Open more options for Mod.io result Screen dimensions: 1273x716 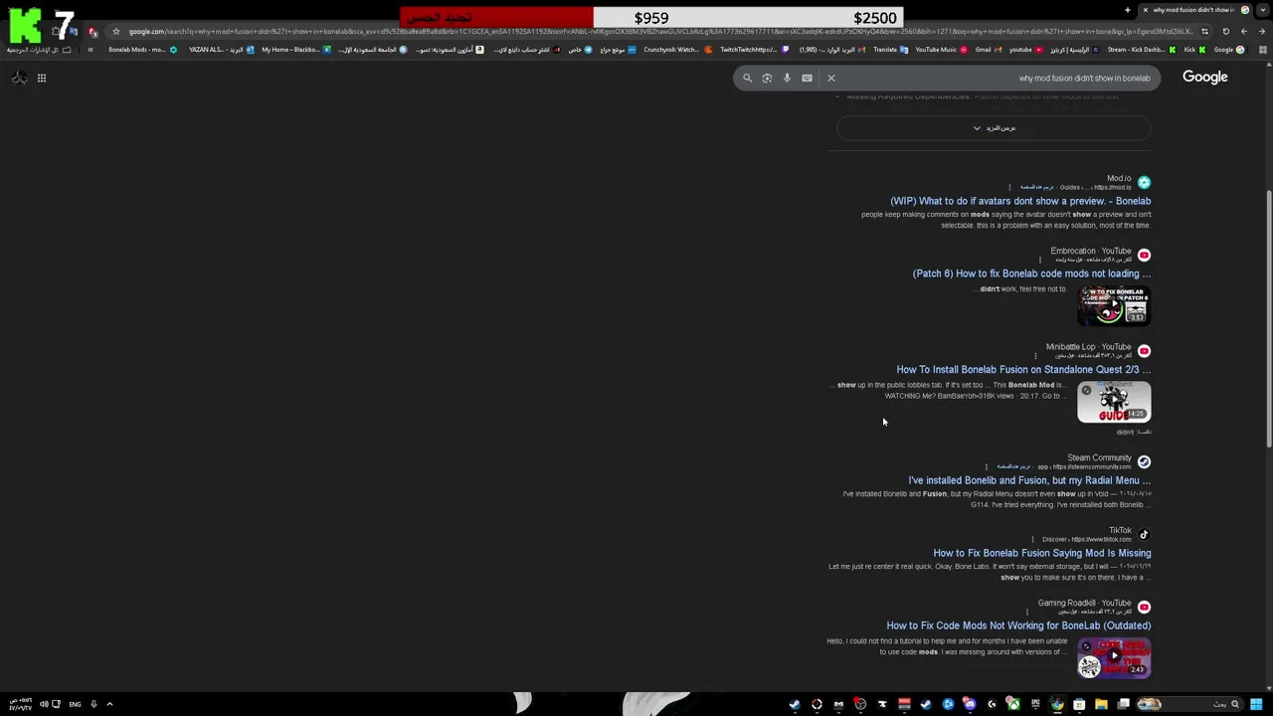click(x=1009, y=187)
